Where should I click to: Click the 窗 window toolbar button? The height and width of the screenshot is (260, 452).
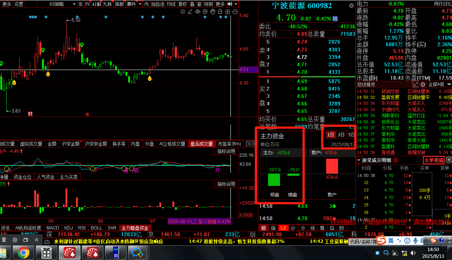pyautogui.click(x=200, y=4)
